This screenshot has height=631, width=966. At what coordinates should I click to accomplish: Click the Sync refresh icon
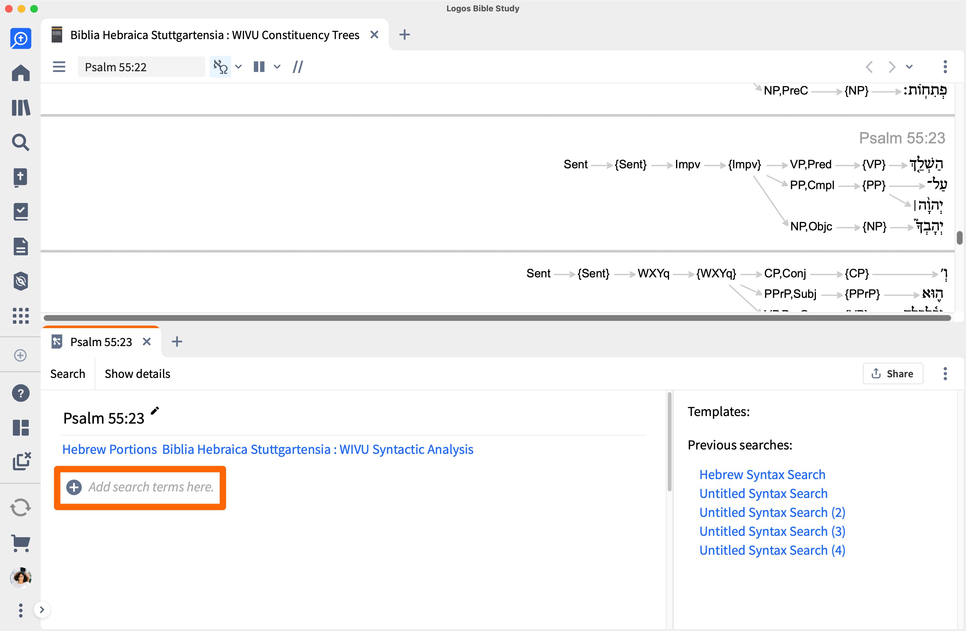coord(21,508)
